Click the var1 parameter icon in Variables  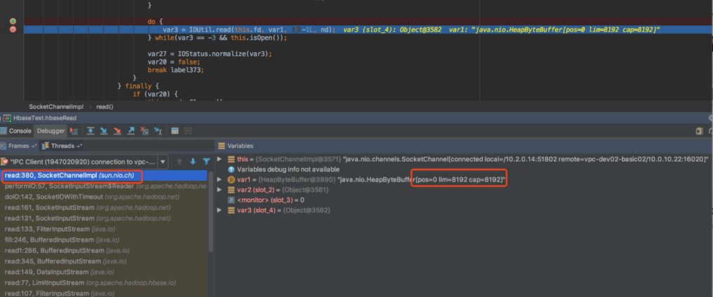(232, 180)
